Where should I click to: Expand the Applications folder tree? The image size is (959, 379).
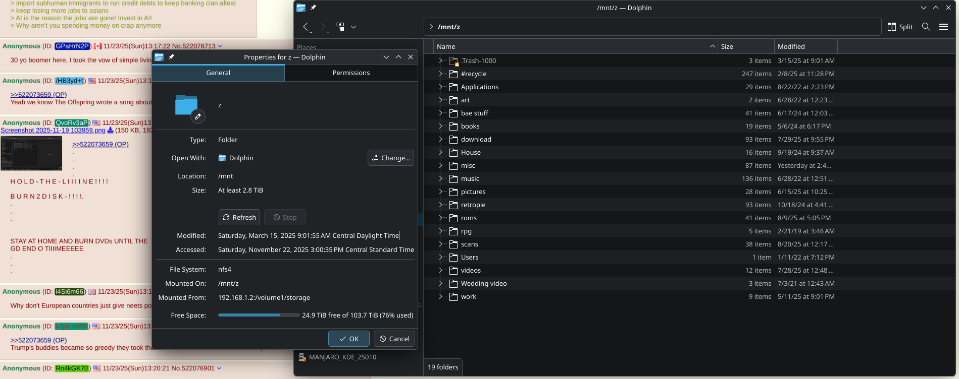[x=441, y=87]
